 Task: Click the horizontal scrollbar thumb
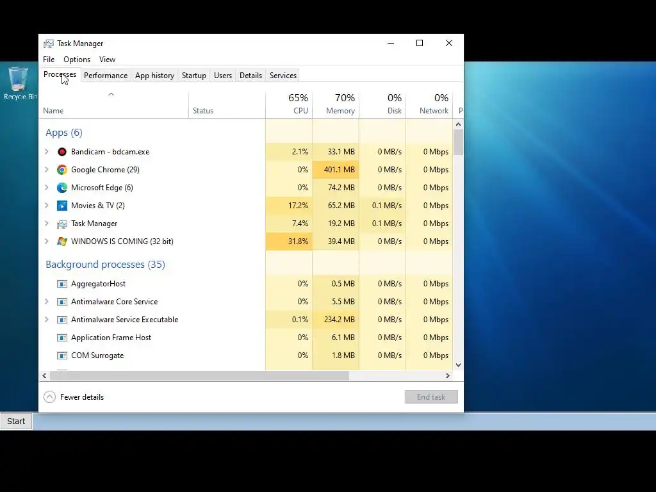[x=200, y=375]
